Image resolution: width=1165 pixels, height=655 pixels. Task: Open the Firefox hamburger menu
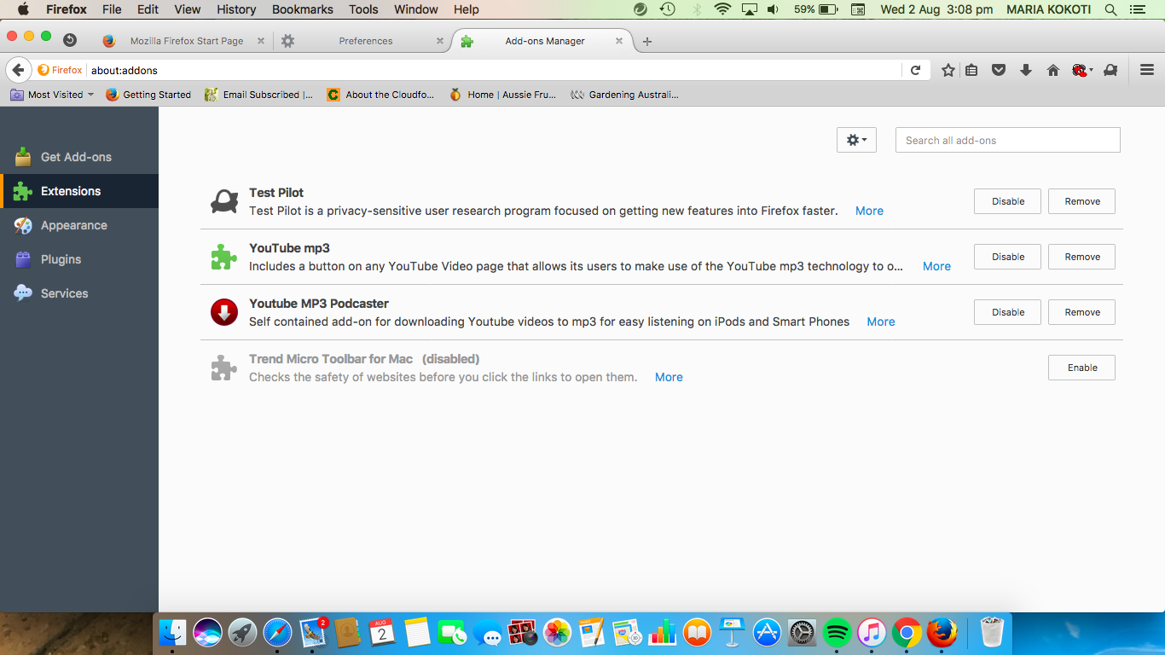pyautogui.click(x=1147, y=70)
